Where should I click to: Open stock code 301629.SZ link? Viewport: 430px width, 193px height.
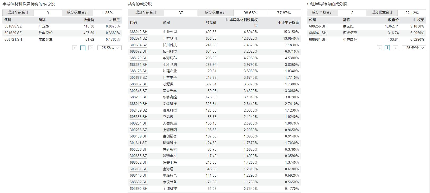(x=13, y=33)
